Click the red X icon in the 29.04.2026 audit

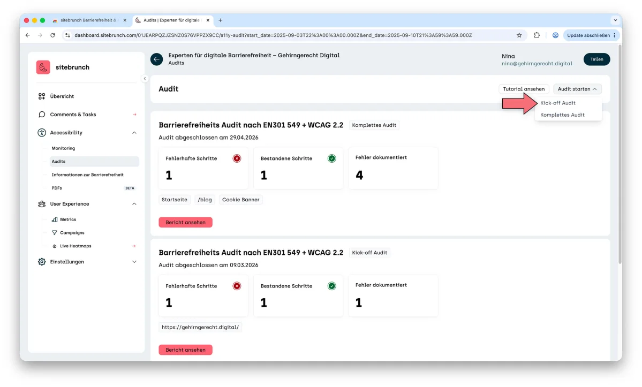point(237,158)
